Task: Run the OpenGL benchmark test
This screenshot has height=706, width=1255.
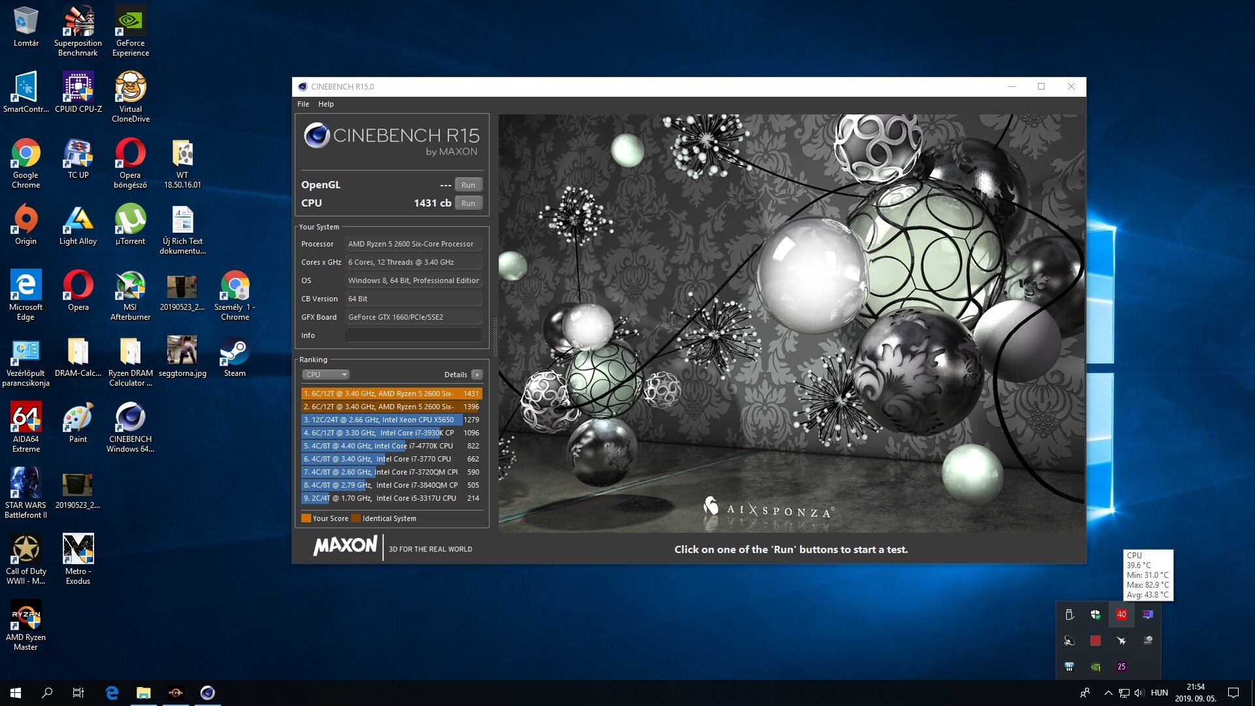Action: click(x=468, y=185)
